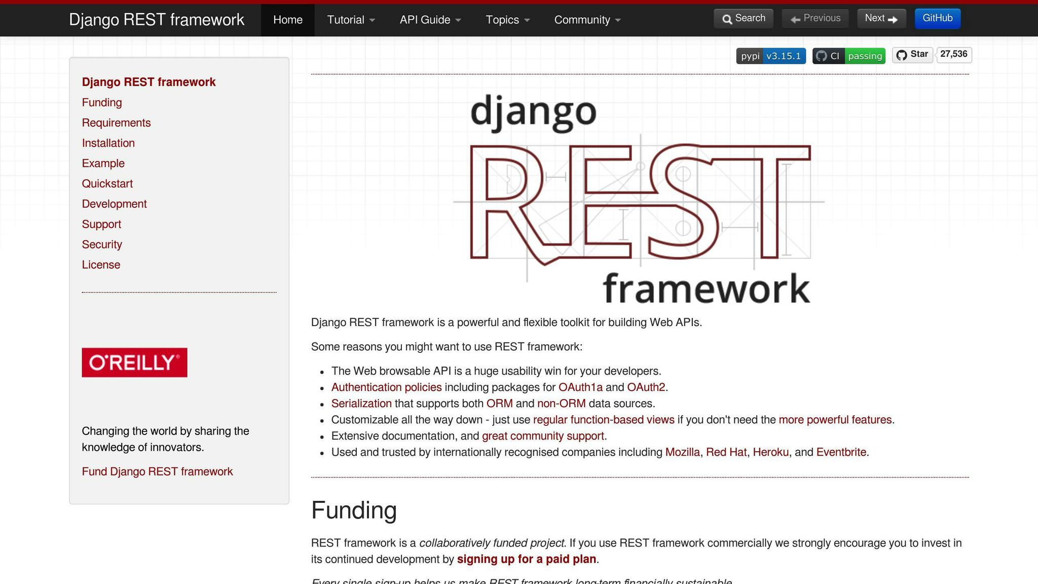Open the Quickstart page from the sidebar
Viewport: 1038px width, 584px height.
107,184
